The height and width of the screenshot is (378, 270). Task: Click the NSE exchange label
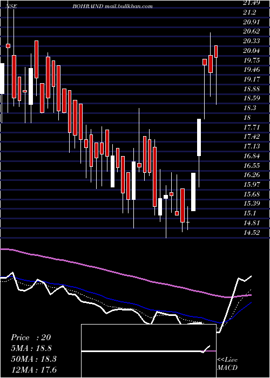click(x=11, y=6)
